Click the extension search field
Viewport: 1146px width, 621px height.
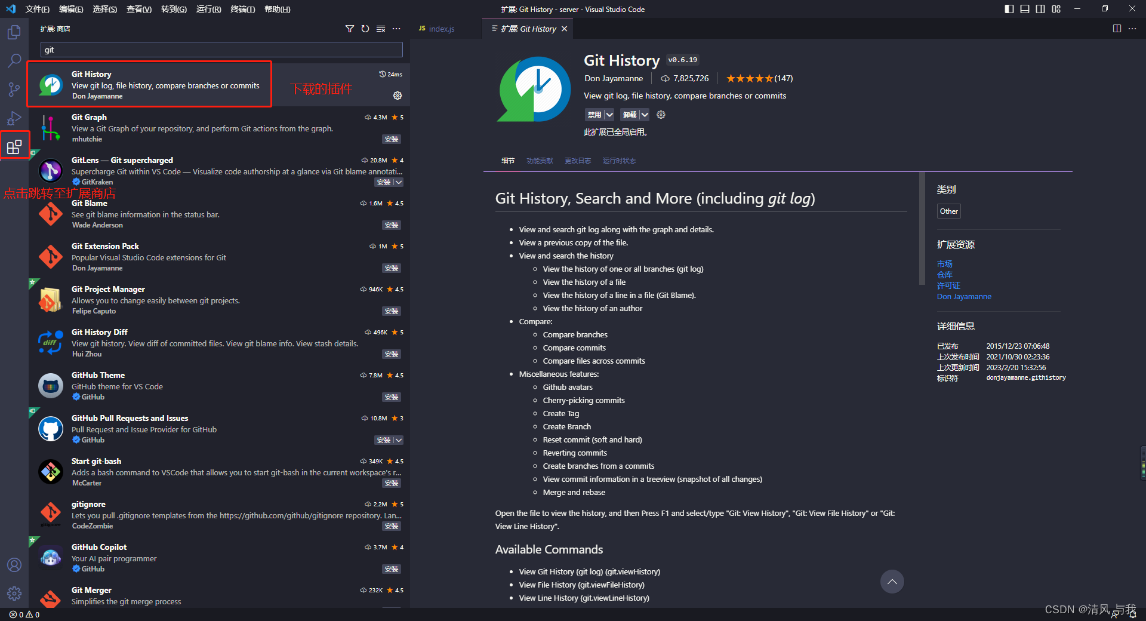coord(221,50)
